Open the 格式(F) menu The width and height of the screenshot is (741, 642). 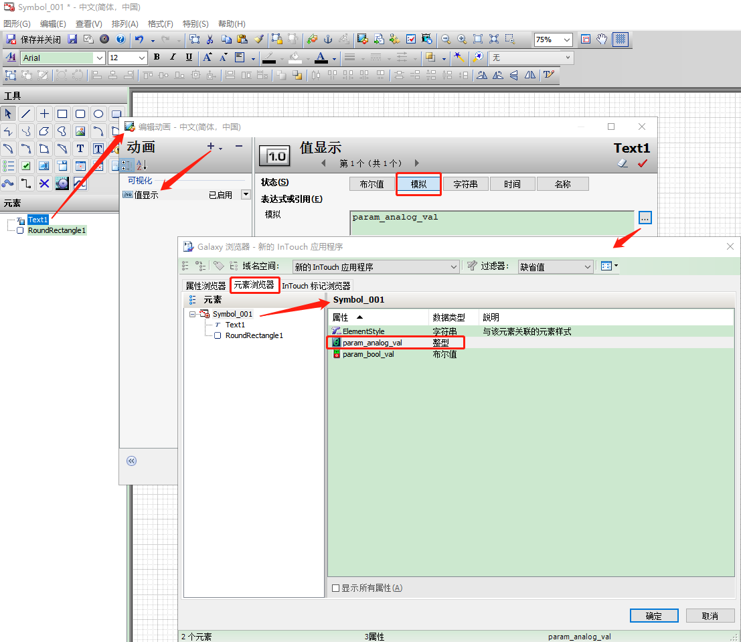160,23
